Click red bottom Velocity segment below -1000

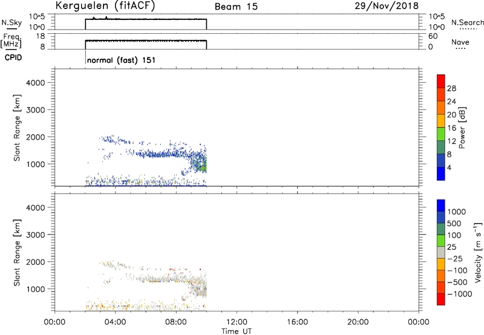click(441, 299)
